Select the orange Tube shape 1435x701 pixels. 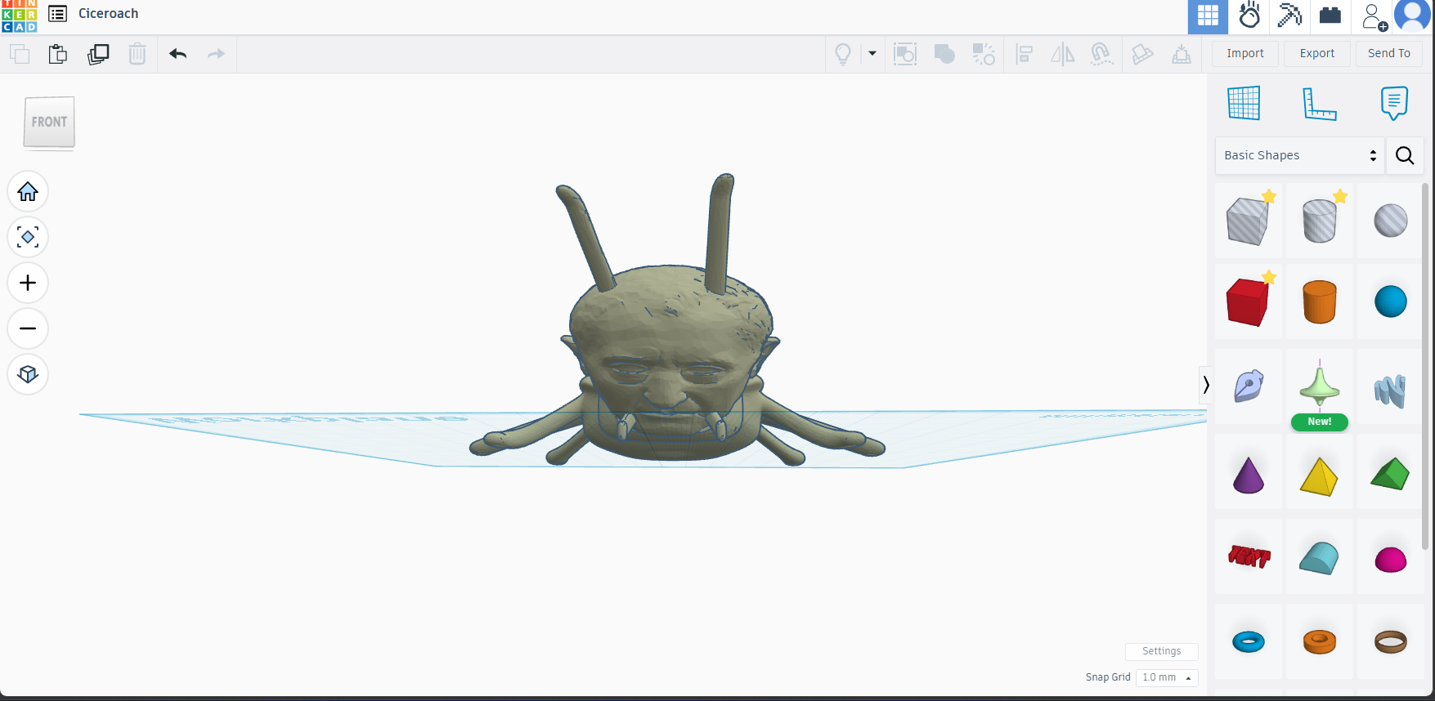1319,642
